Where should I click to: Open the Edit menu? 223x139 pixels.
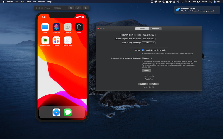23,2
